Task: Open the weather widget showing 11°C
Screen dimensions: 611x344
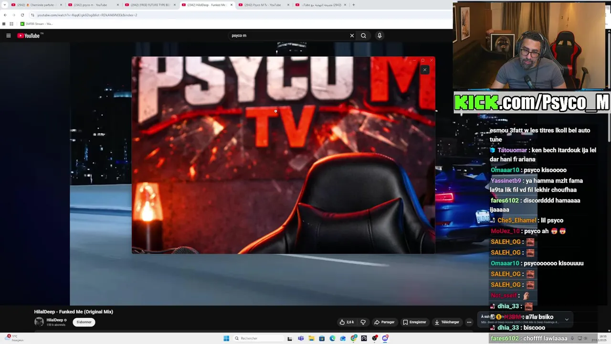Action: click(13, 338)
